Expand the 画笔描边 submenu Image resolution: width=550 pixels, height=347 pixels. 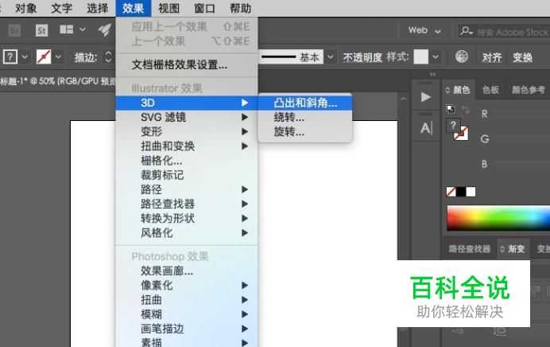tap(187, 329)
